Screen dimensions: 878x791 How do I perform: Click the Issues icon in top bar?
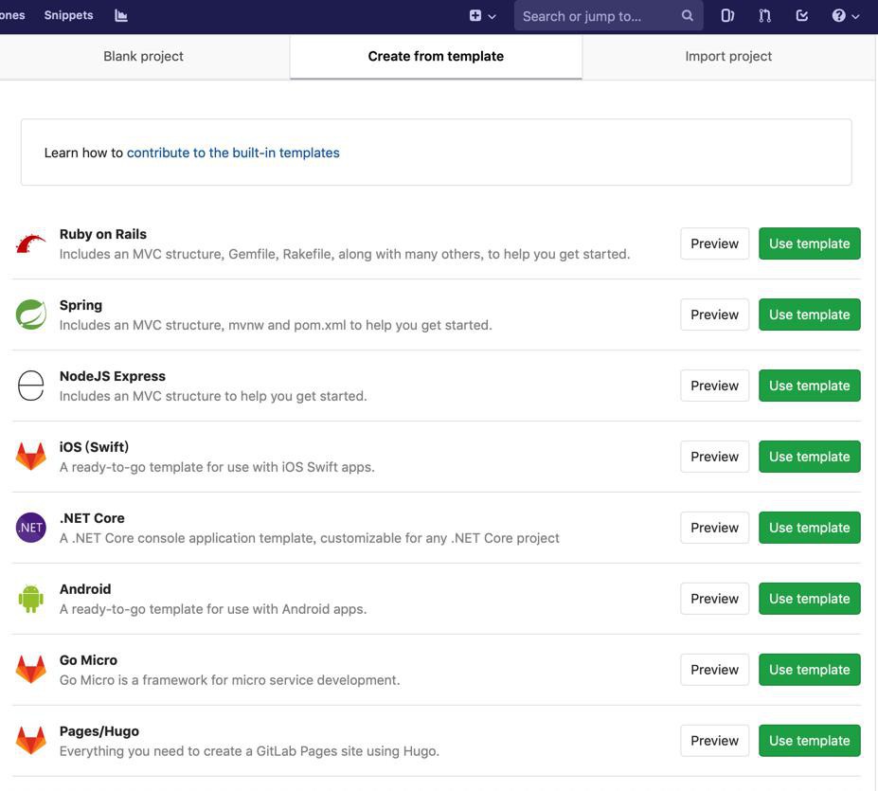click(x=726, y=16)
